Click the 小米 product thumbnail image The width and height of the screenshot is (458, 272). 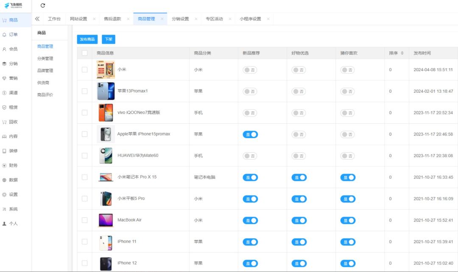point(106,70)
